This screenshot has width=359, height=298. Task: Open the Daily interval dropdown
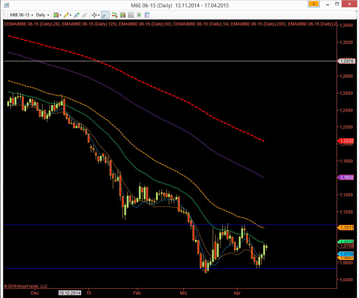coord(42,15)
